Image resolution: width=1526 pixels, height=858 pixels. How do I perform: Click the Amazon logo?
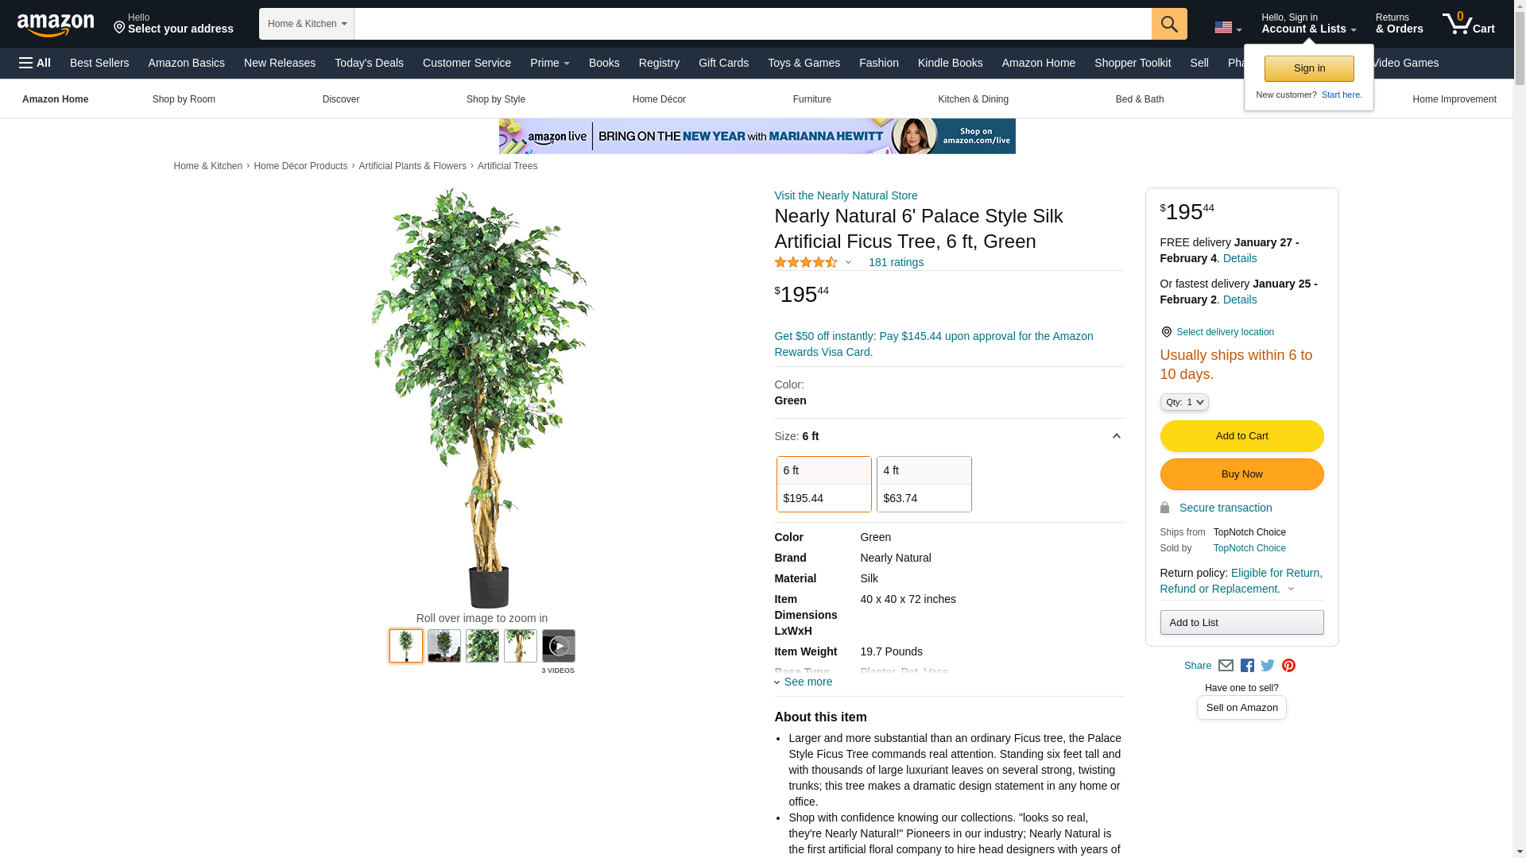tap(56, 25)
